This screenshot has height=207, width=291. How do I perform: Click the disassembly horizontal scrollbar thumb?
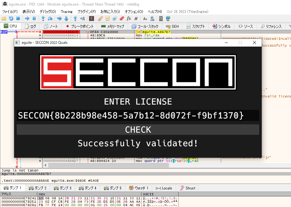click(108, 165)
